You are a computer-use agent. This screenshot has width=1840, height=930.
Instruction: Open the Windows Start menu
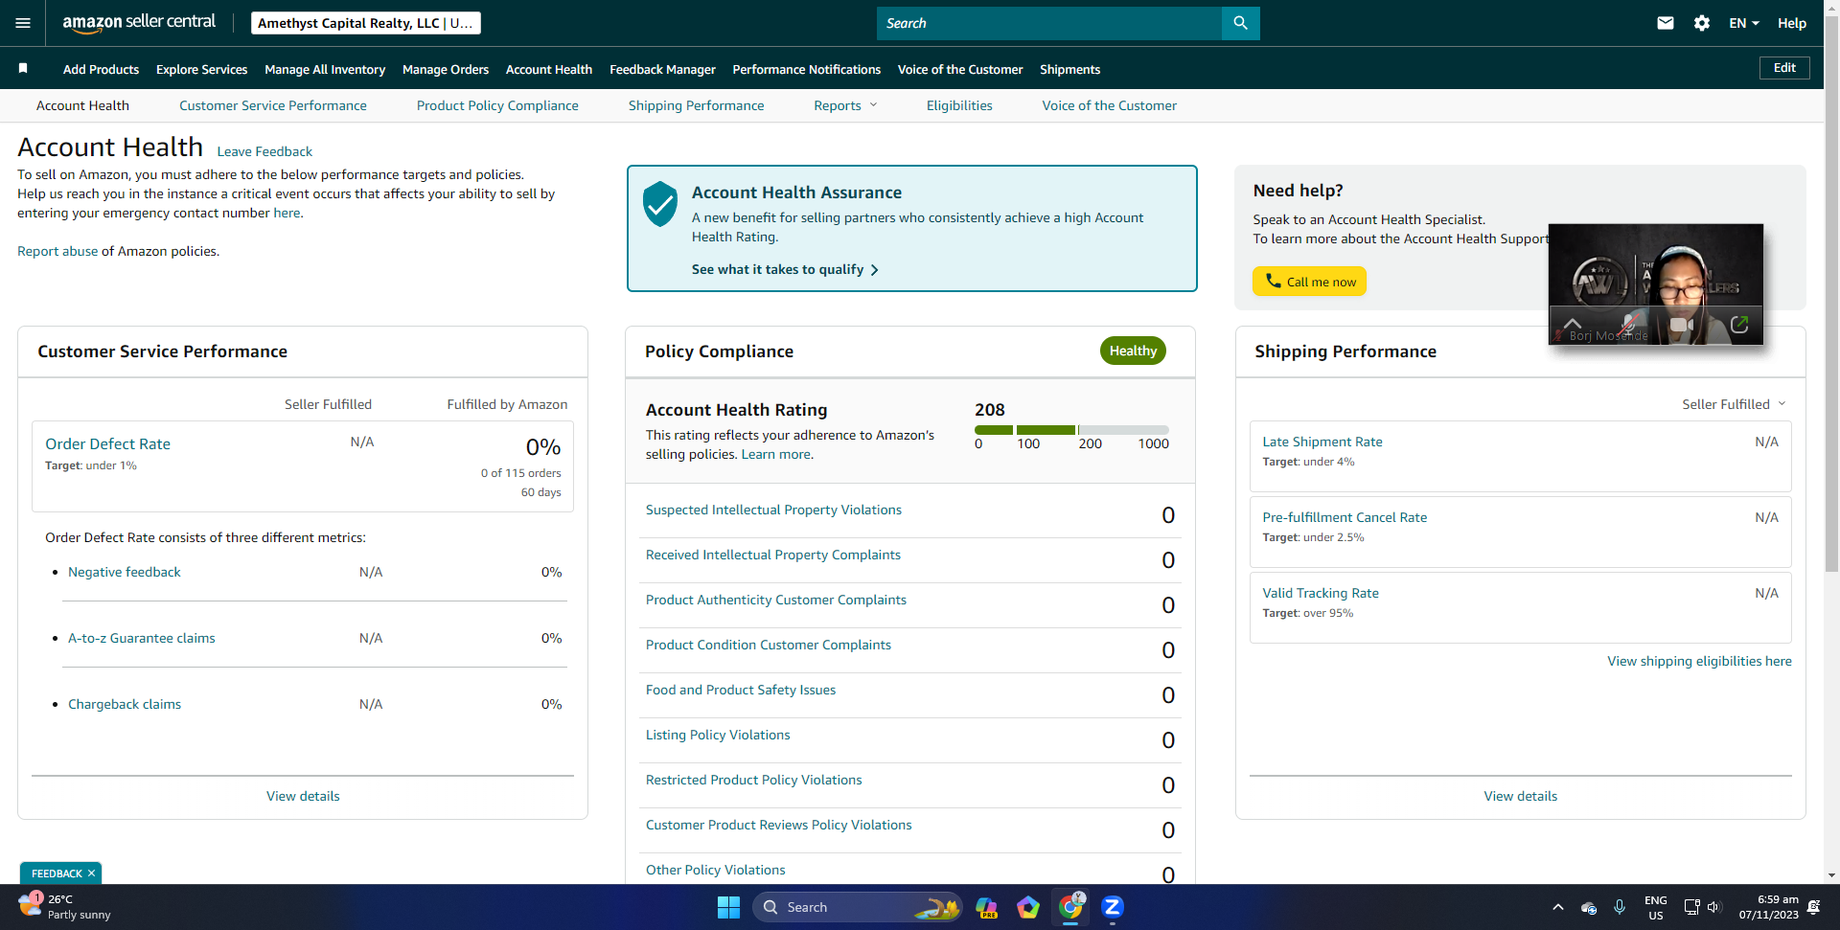(728, 907)
